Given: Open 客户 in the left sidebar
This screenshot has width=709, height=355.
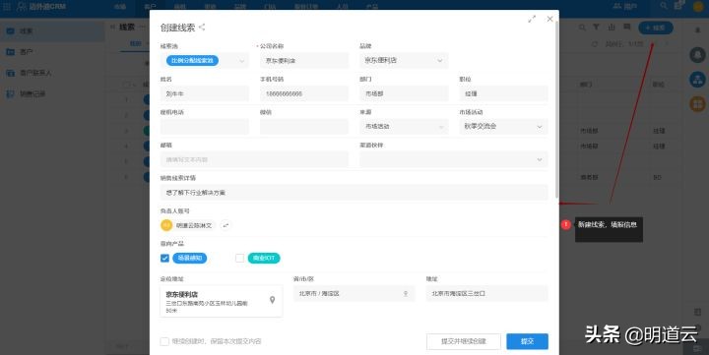Looking at the screenshot, I should [52, 52].
